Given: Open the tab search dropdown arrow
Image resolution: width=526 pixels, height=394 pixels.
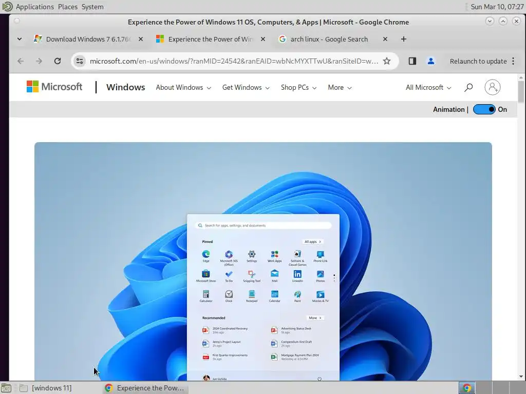Looking at the screenshot, I should tap(20, 39).
